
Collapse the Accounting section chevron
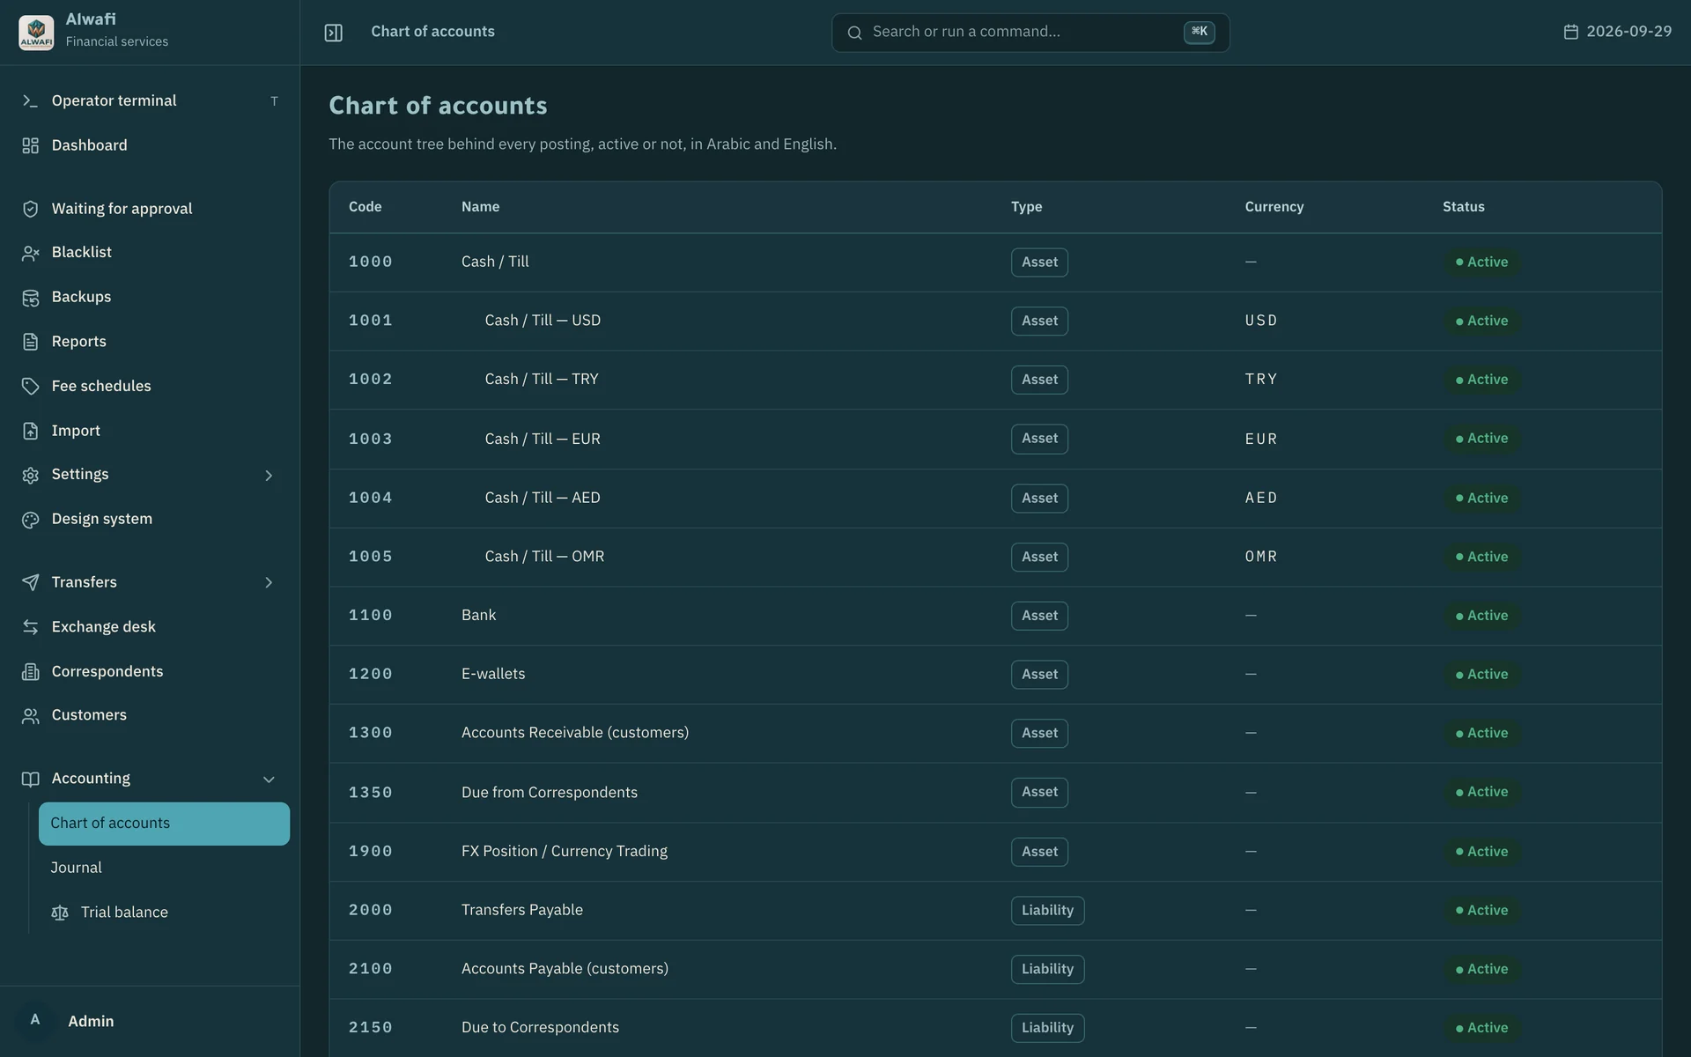click(x=269, y=780)
